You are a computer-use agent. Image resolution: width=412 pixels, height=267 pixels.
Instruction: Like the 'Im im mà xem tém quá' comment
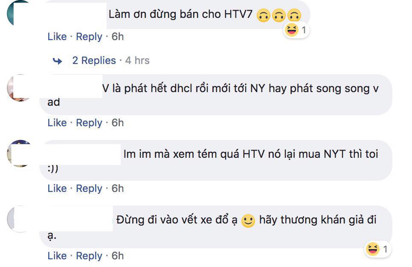[x=57, y=189]
